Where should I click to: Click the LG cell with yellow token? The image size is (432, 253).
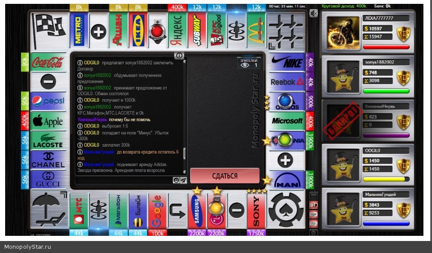click(x=217, y=211)
